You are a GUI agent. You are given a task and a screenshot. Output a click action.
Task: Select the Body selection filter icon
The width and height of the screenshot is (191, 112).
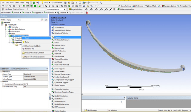coord(35,6)
